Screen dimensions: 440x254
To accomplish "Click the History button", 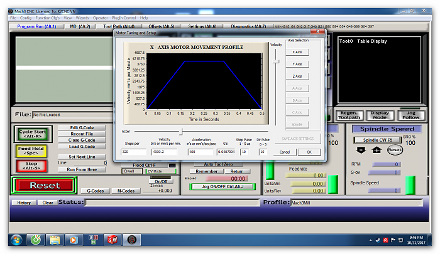I will pos(24,203).
